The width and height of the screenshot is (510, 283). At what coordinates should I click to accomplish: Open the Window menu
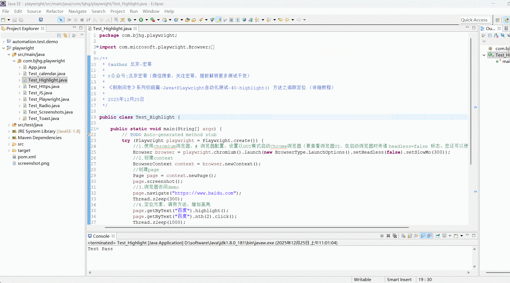[151, 11]
